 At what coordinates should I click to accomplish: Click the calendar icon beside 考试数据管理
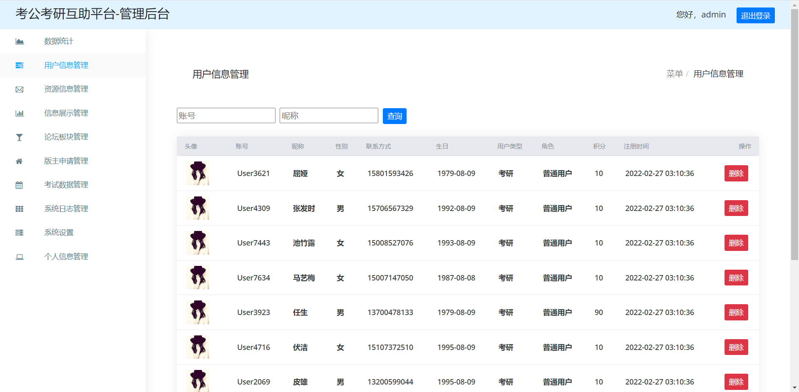tap(19, 185)
